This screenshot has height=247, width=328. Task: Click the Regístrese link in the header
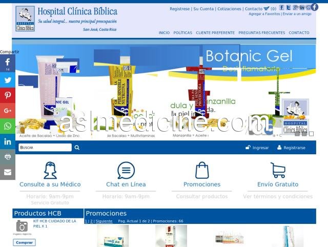click(179, 9)
